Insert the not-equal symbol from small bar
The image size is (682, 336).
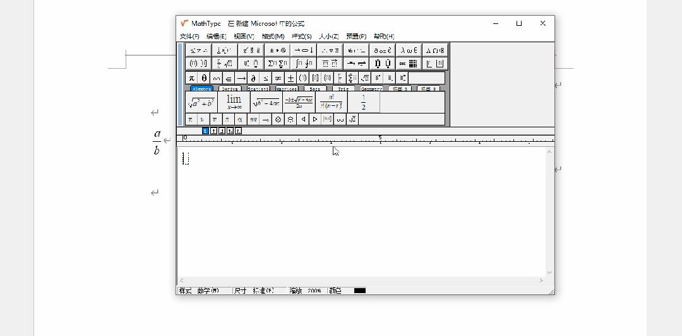coord(278,78)
